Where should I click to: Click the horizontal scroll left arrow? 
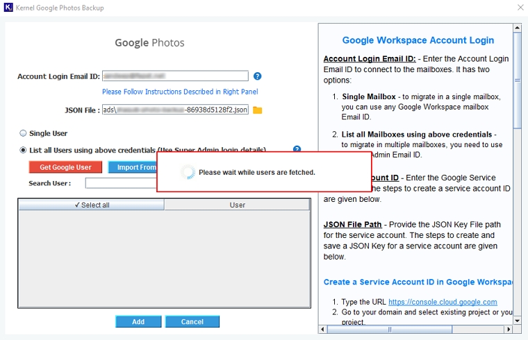pos(322,329)
